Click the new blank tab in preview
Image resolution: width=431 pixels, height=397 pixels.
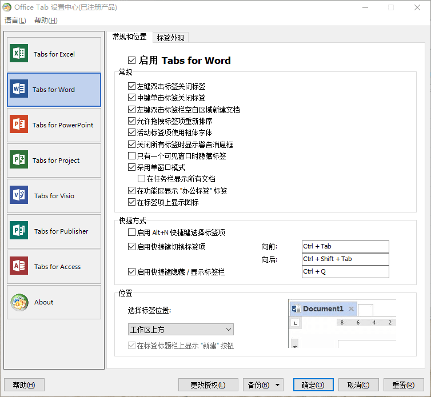pos(366,310)
